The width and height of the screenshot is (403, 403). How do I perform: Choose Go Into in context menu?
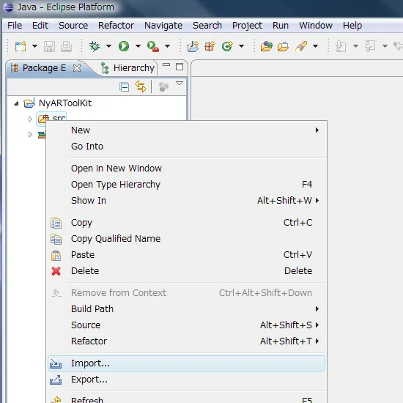(x=186, y=147)
